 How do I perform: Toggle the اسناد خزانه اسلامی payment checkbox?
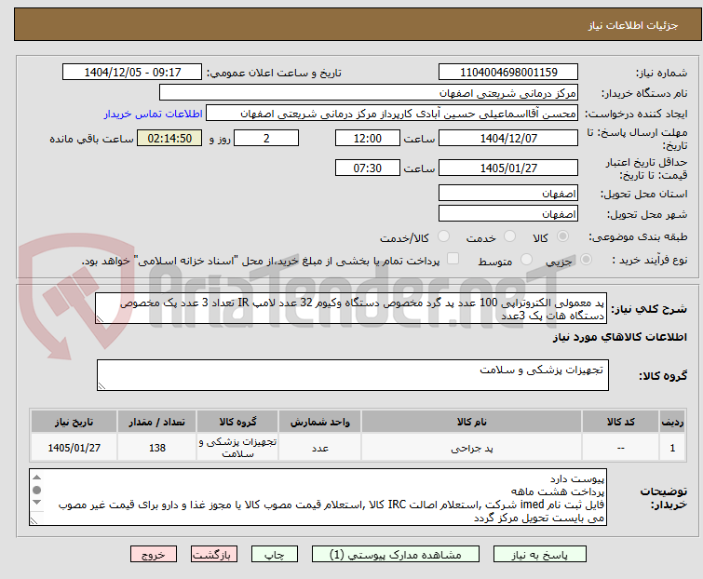tap(453, 259)
